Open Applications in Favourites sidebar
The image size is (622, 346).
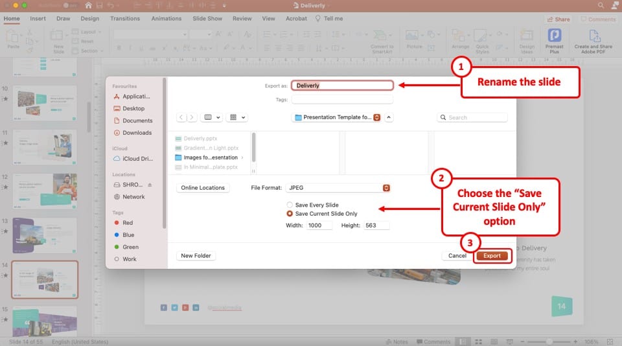point(132,97)
